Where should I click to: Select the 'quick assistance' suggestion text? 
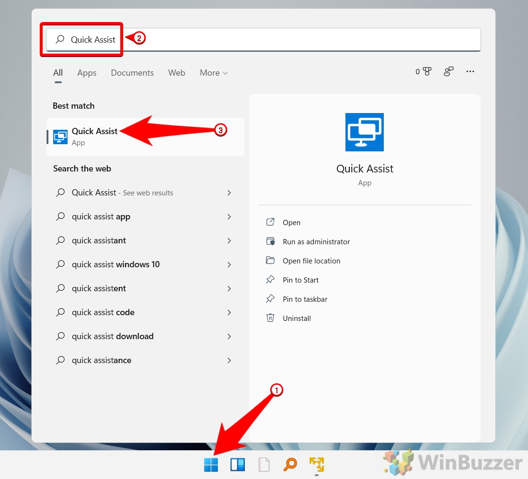(x=102, y=360)
